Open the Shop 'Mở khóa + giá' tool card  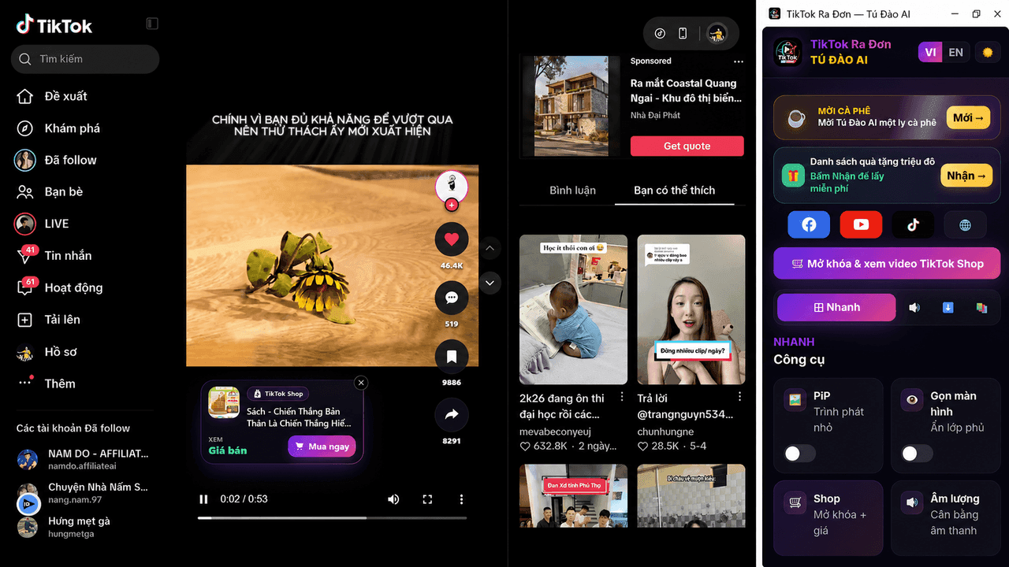(x=828, y=517)
